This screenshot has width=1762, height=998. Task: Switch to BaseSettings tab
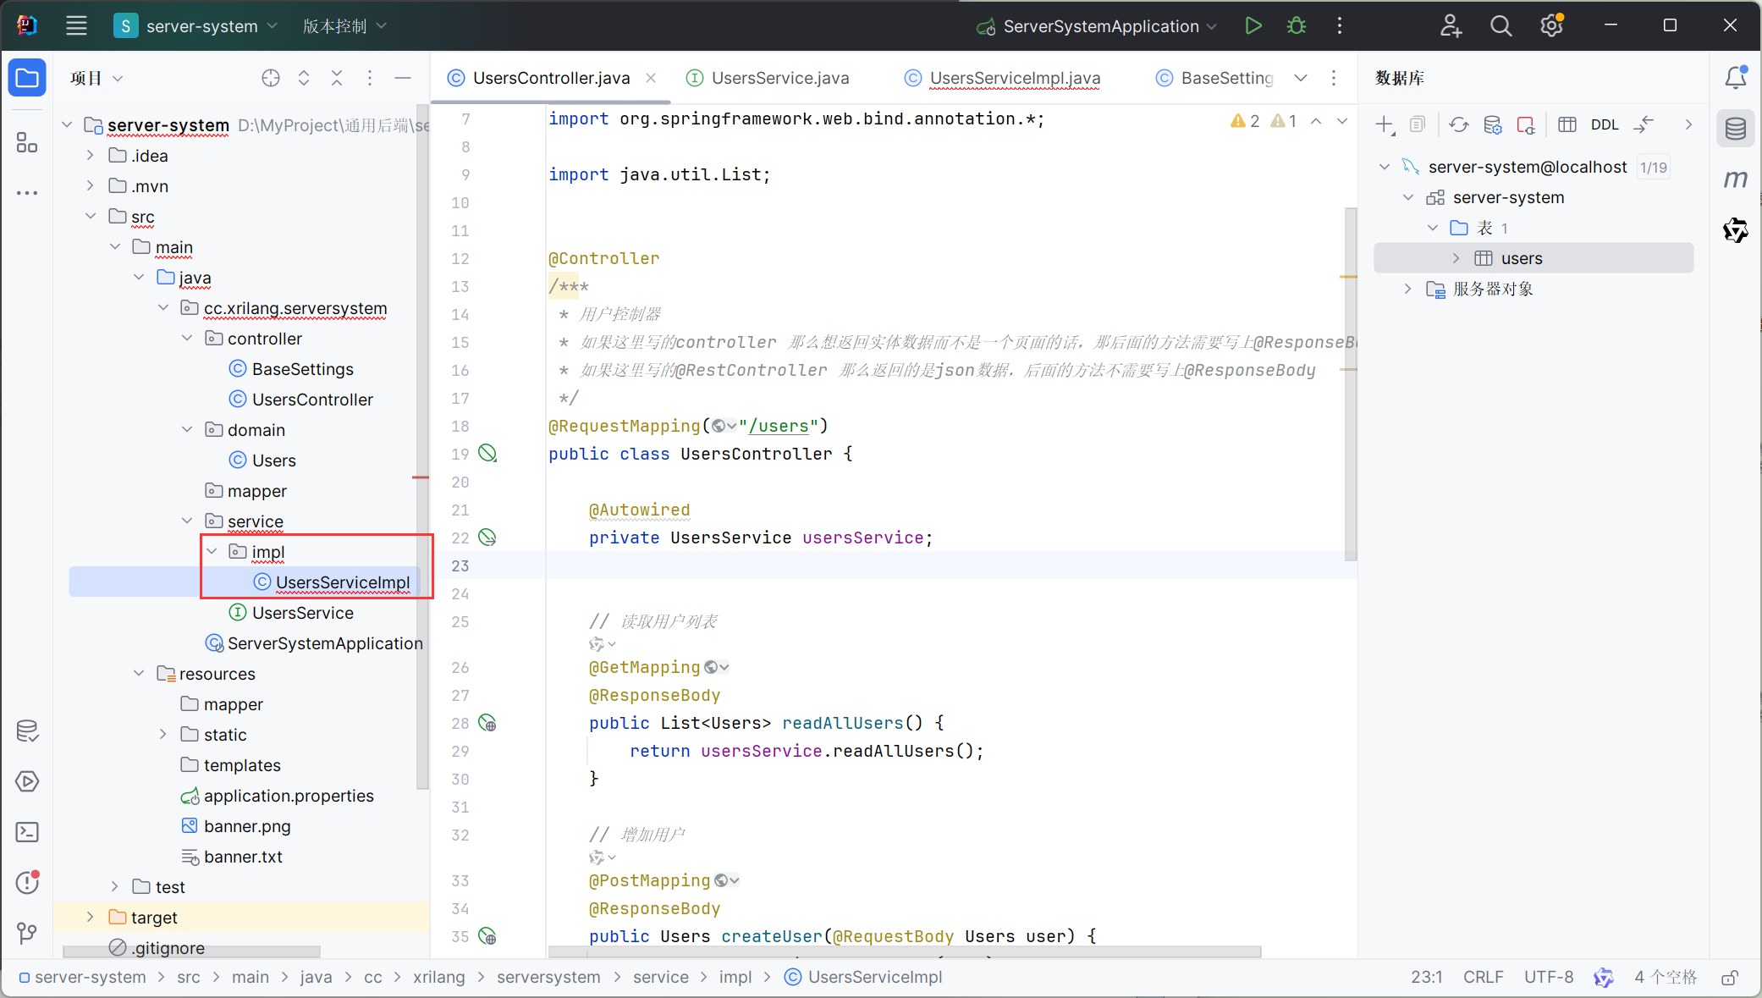click(x=1214, y=78)
